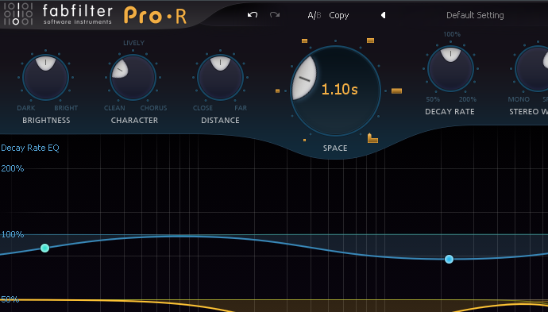This screenshot has width=548, height=312.
Task: Select the cyan Decay Rate EQ band point
Action: point(44,248)
